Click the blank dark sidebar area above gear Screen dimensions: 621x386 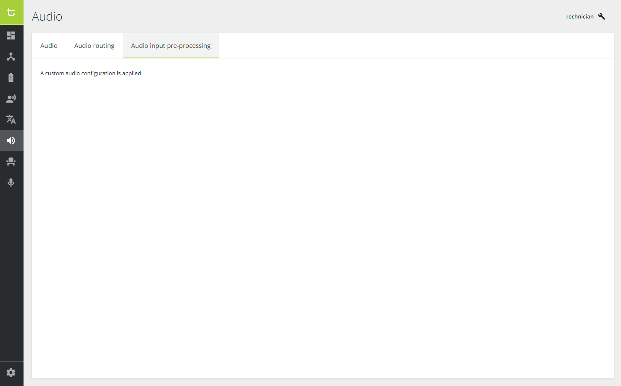pyautogui.click(x=11, y=273)
